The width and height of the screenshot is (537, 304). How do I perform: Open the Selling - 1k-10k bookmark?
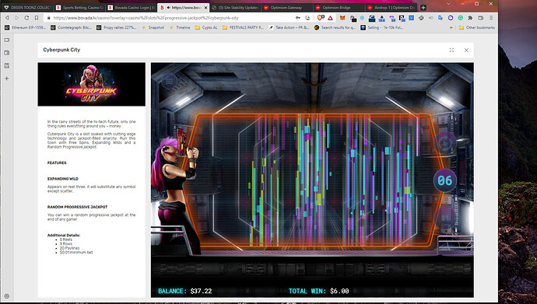(382, 27)
